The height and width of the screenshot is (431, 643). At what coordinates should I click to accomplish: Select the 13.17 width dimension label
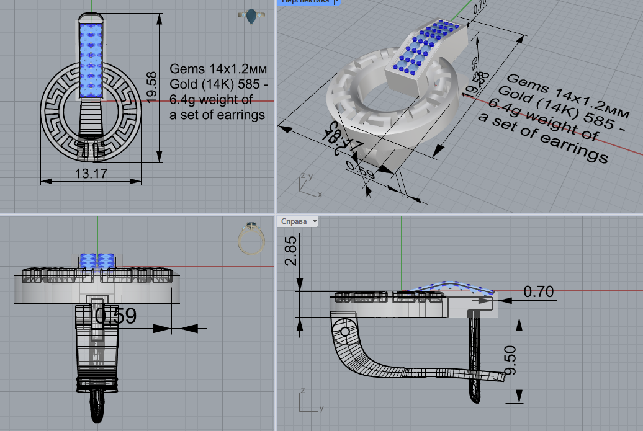(91, 173)
